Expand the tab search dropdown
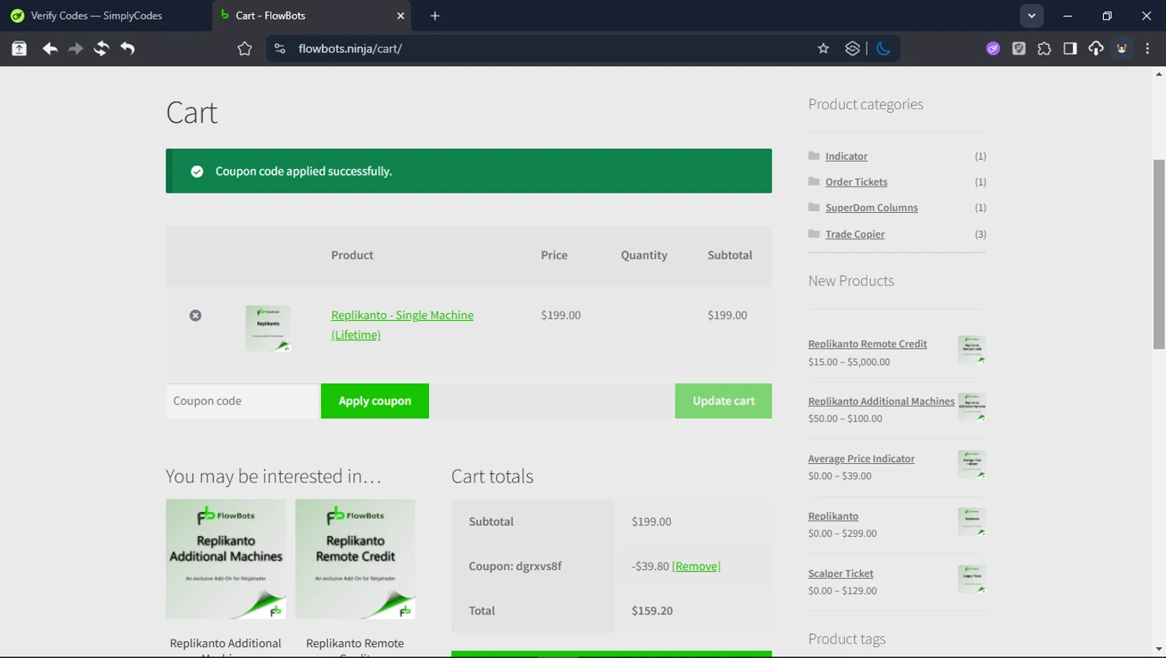1166x658 pixels. 1032,16
